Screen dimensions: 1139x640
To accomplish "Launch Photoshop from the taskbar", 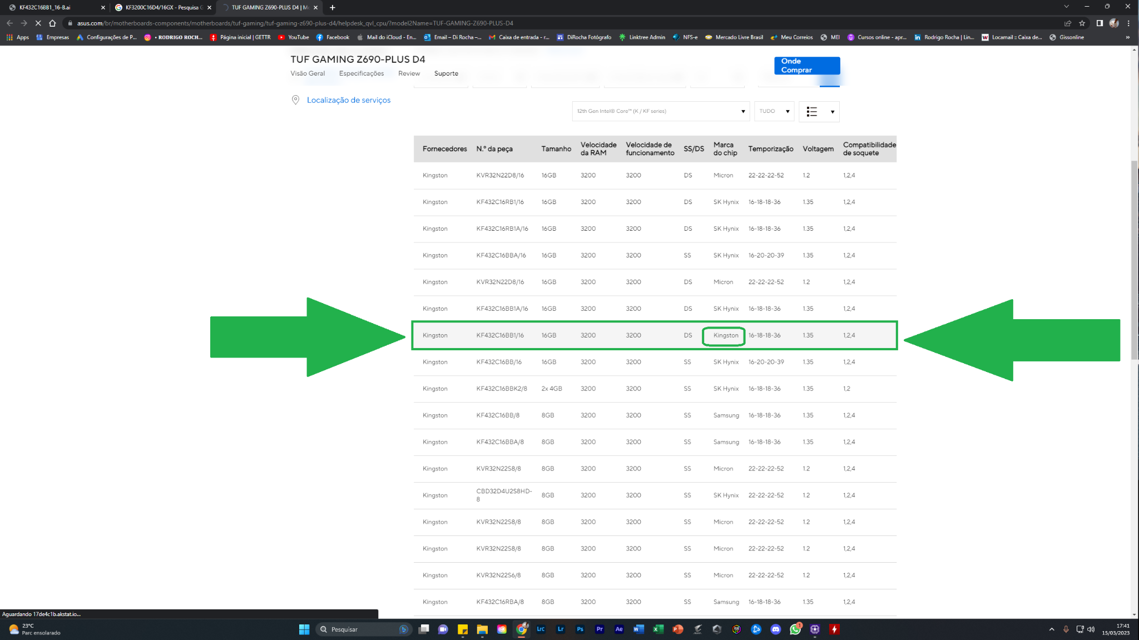I will click(x=580, y=629).
